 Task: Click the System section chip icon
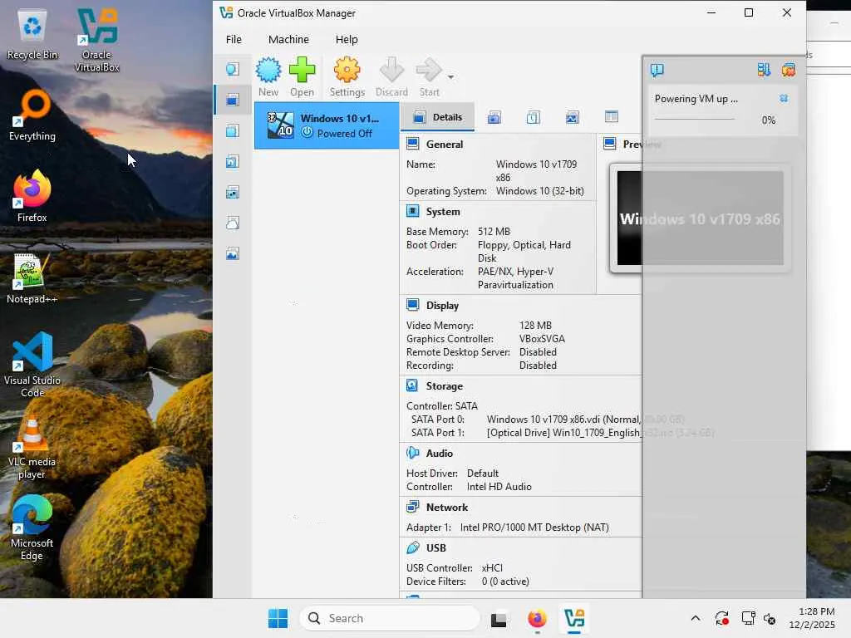(x=412, y=211)
